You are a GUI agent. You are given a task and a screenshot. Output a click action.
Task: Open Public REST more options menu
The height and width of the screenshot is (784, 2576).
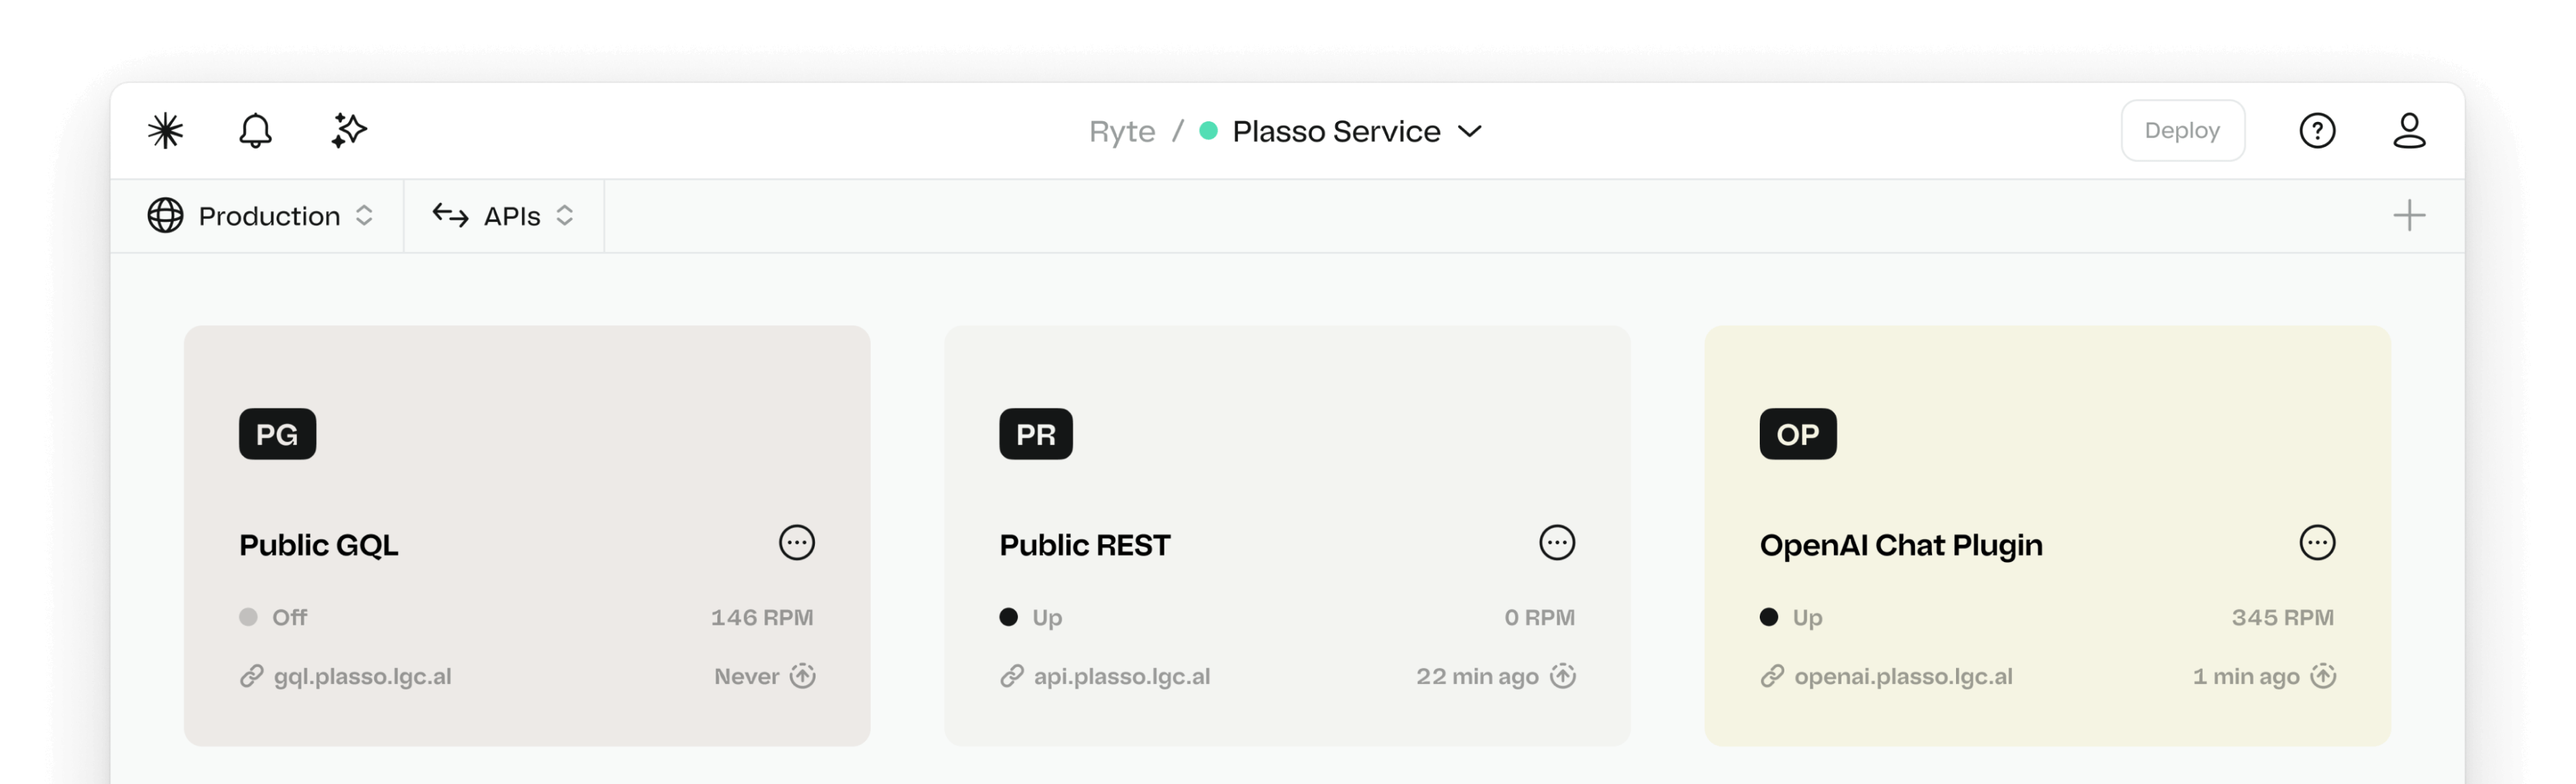pos(1556,543)
